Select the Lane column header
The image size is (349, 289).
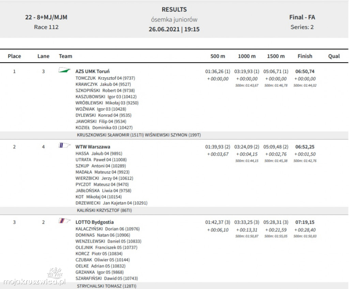click(43, 56)
